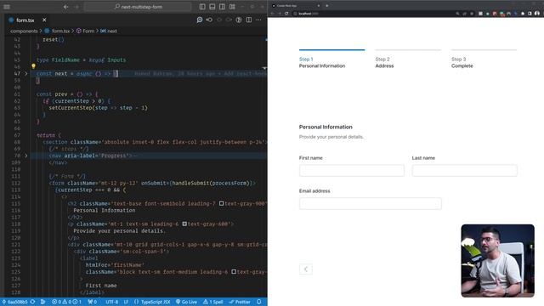Open color picker for text-gray-600 swatch line 118
This screenshot has width=544, height=306.
[184, 224]
